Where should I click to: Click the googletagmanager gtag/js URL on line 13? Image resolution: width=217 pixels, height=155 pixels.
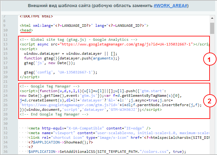tap(126, 44)
